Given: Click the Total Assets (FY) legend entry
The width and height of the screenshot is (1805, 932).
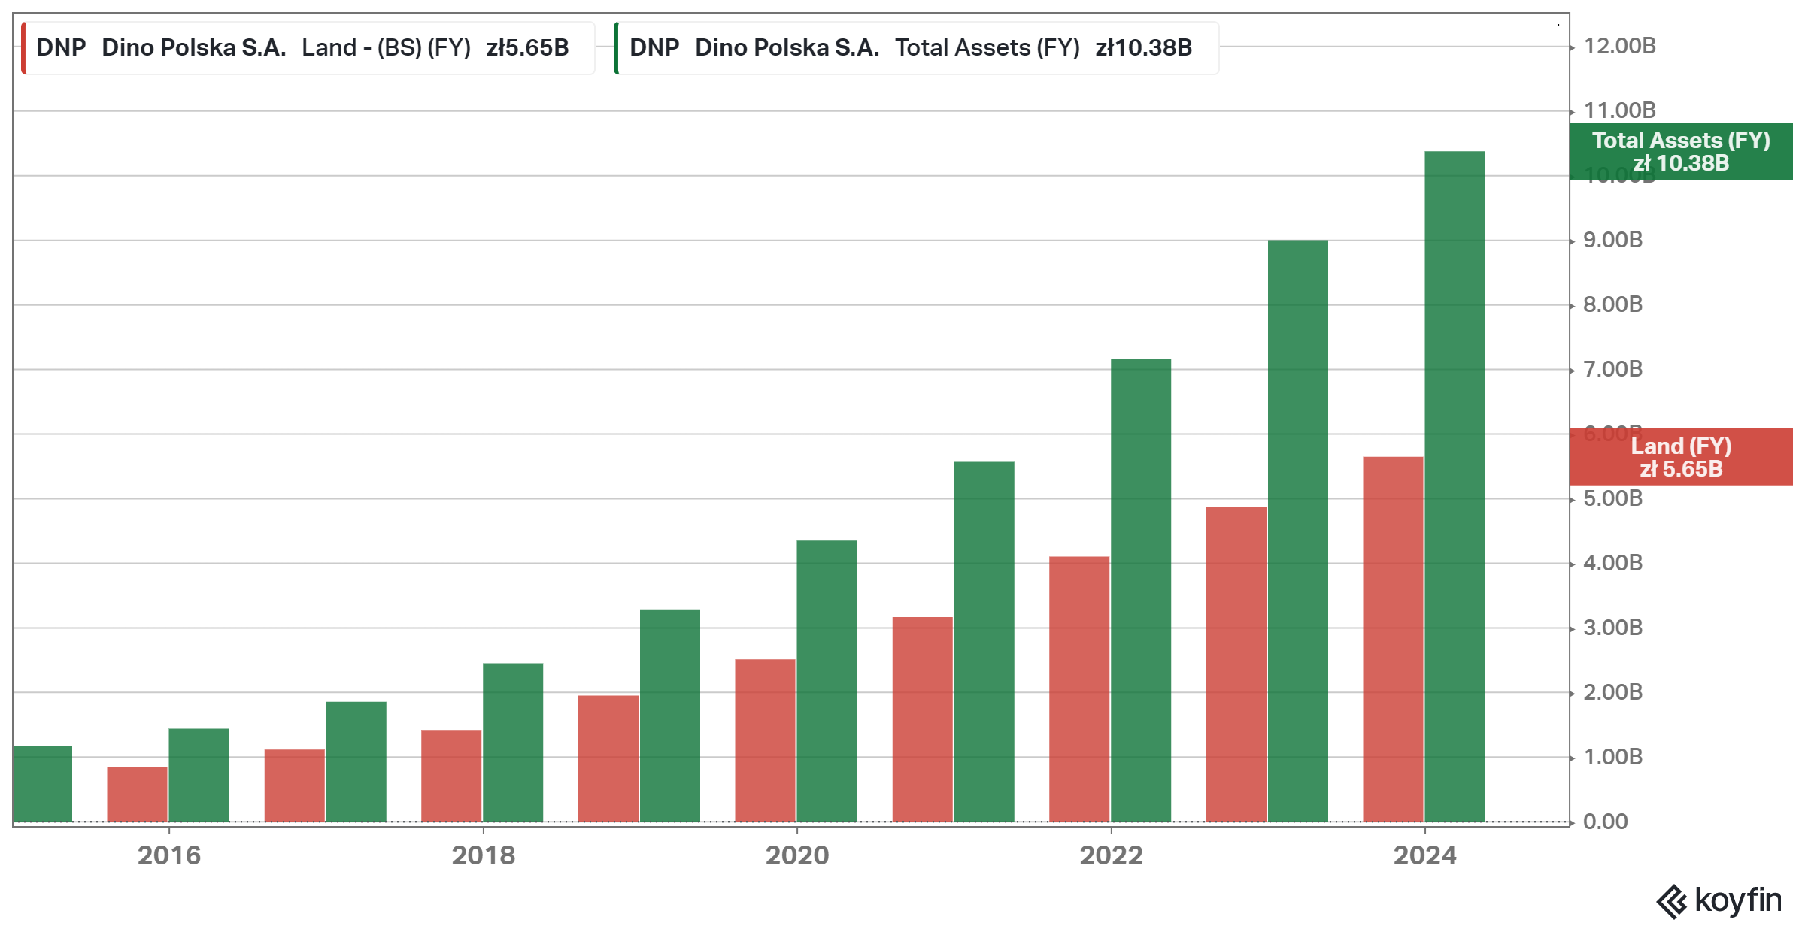Looking at the screenshot, I should pos(917,48).
